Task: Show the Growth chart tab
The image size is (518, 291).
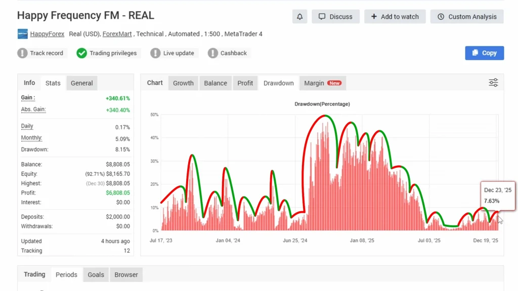Action: pyautogui.click(x=183, y=83)
